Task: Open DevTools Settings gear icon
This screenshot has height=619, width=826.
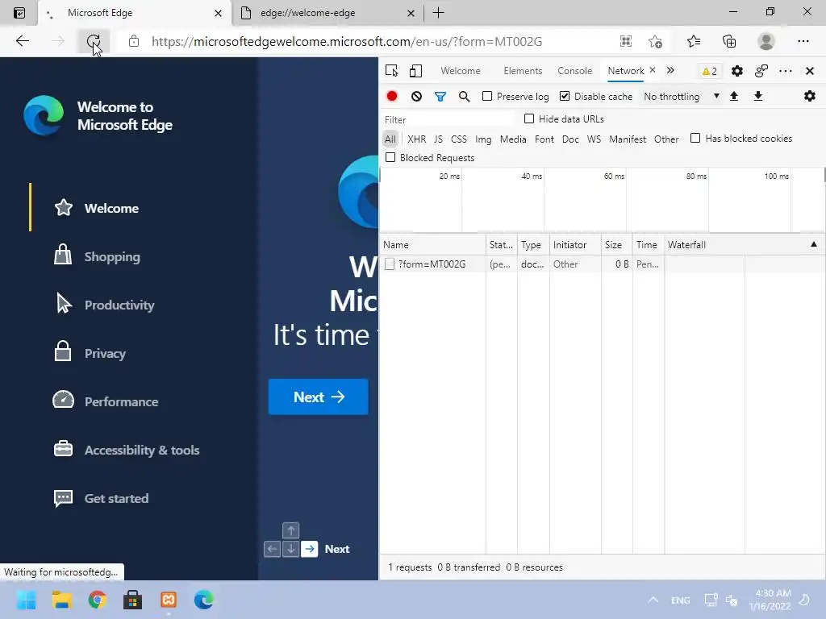Action: pyautogui.click(x=737, y=71)
